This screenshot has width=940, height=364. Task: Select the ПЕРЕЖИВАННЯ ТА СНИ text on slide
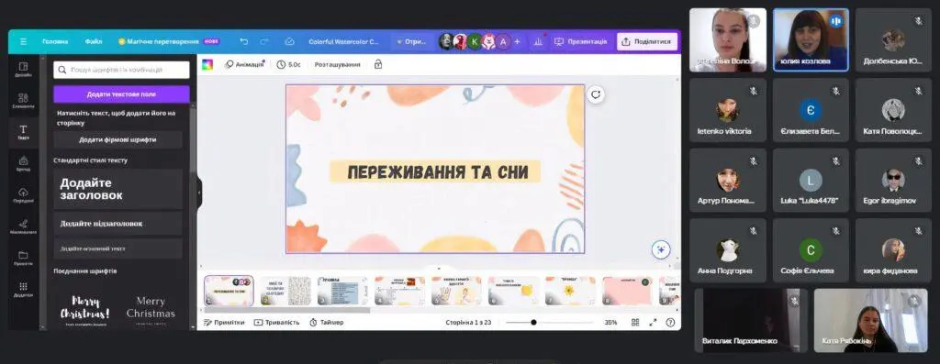pos(438,172)
